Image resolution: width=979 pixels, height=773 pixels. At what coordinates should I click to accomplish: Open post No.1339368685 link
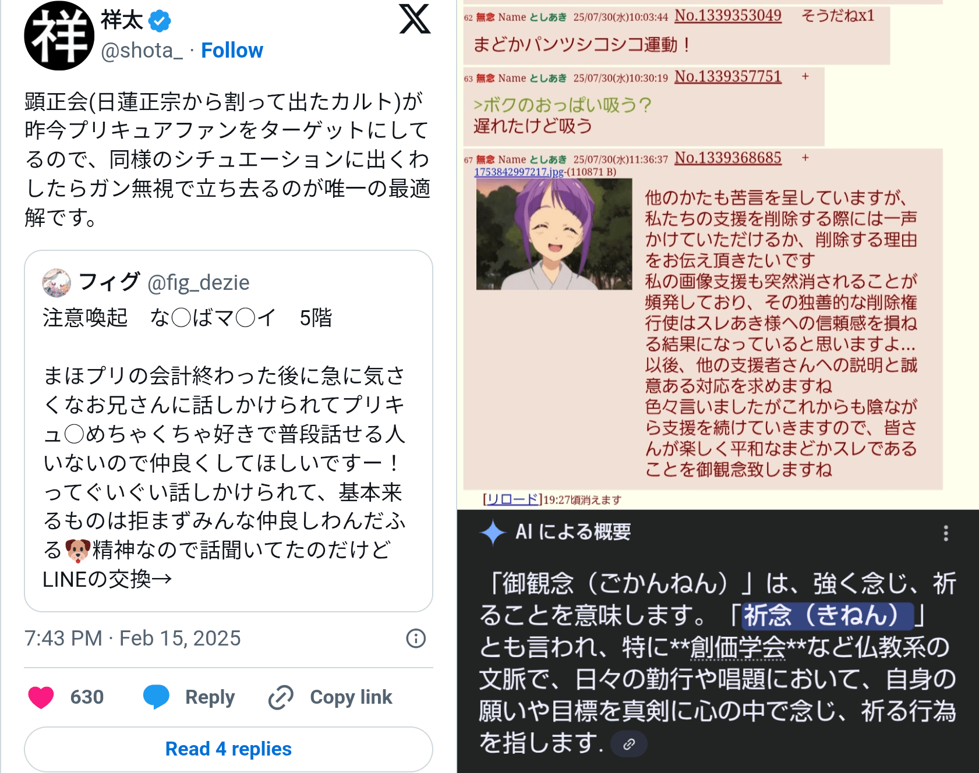pos(728,158)
